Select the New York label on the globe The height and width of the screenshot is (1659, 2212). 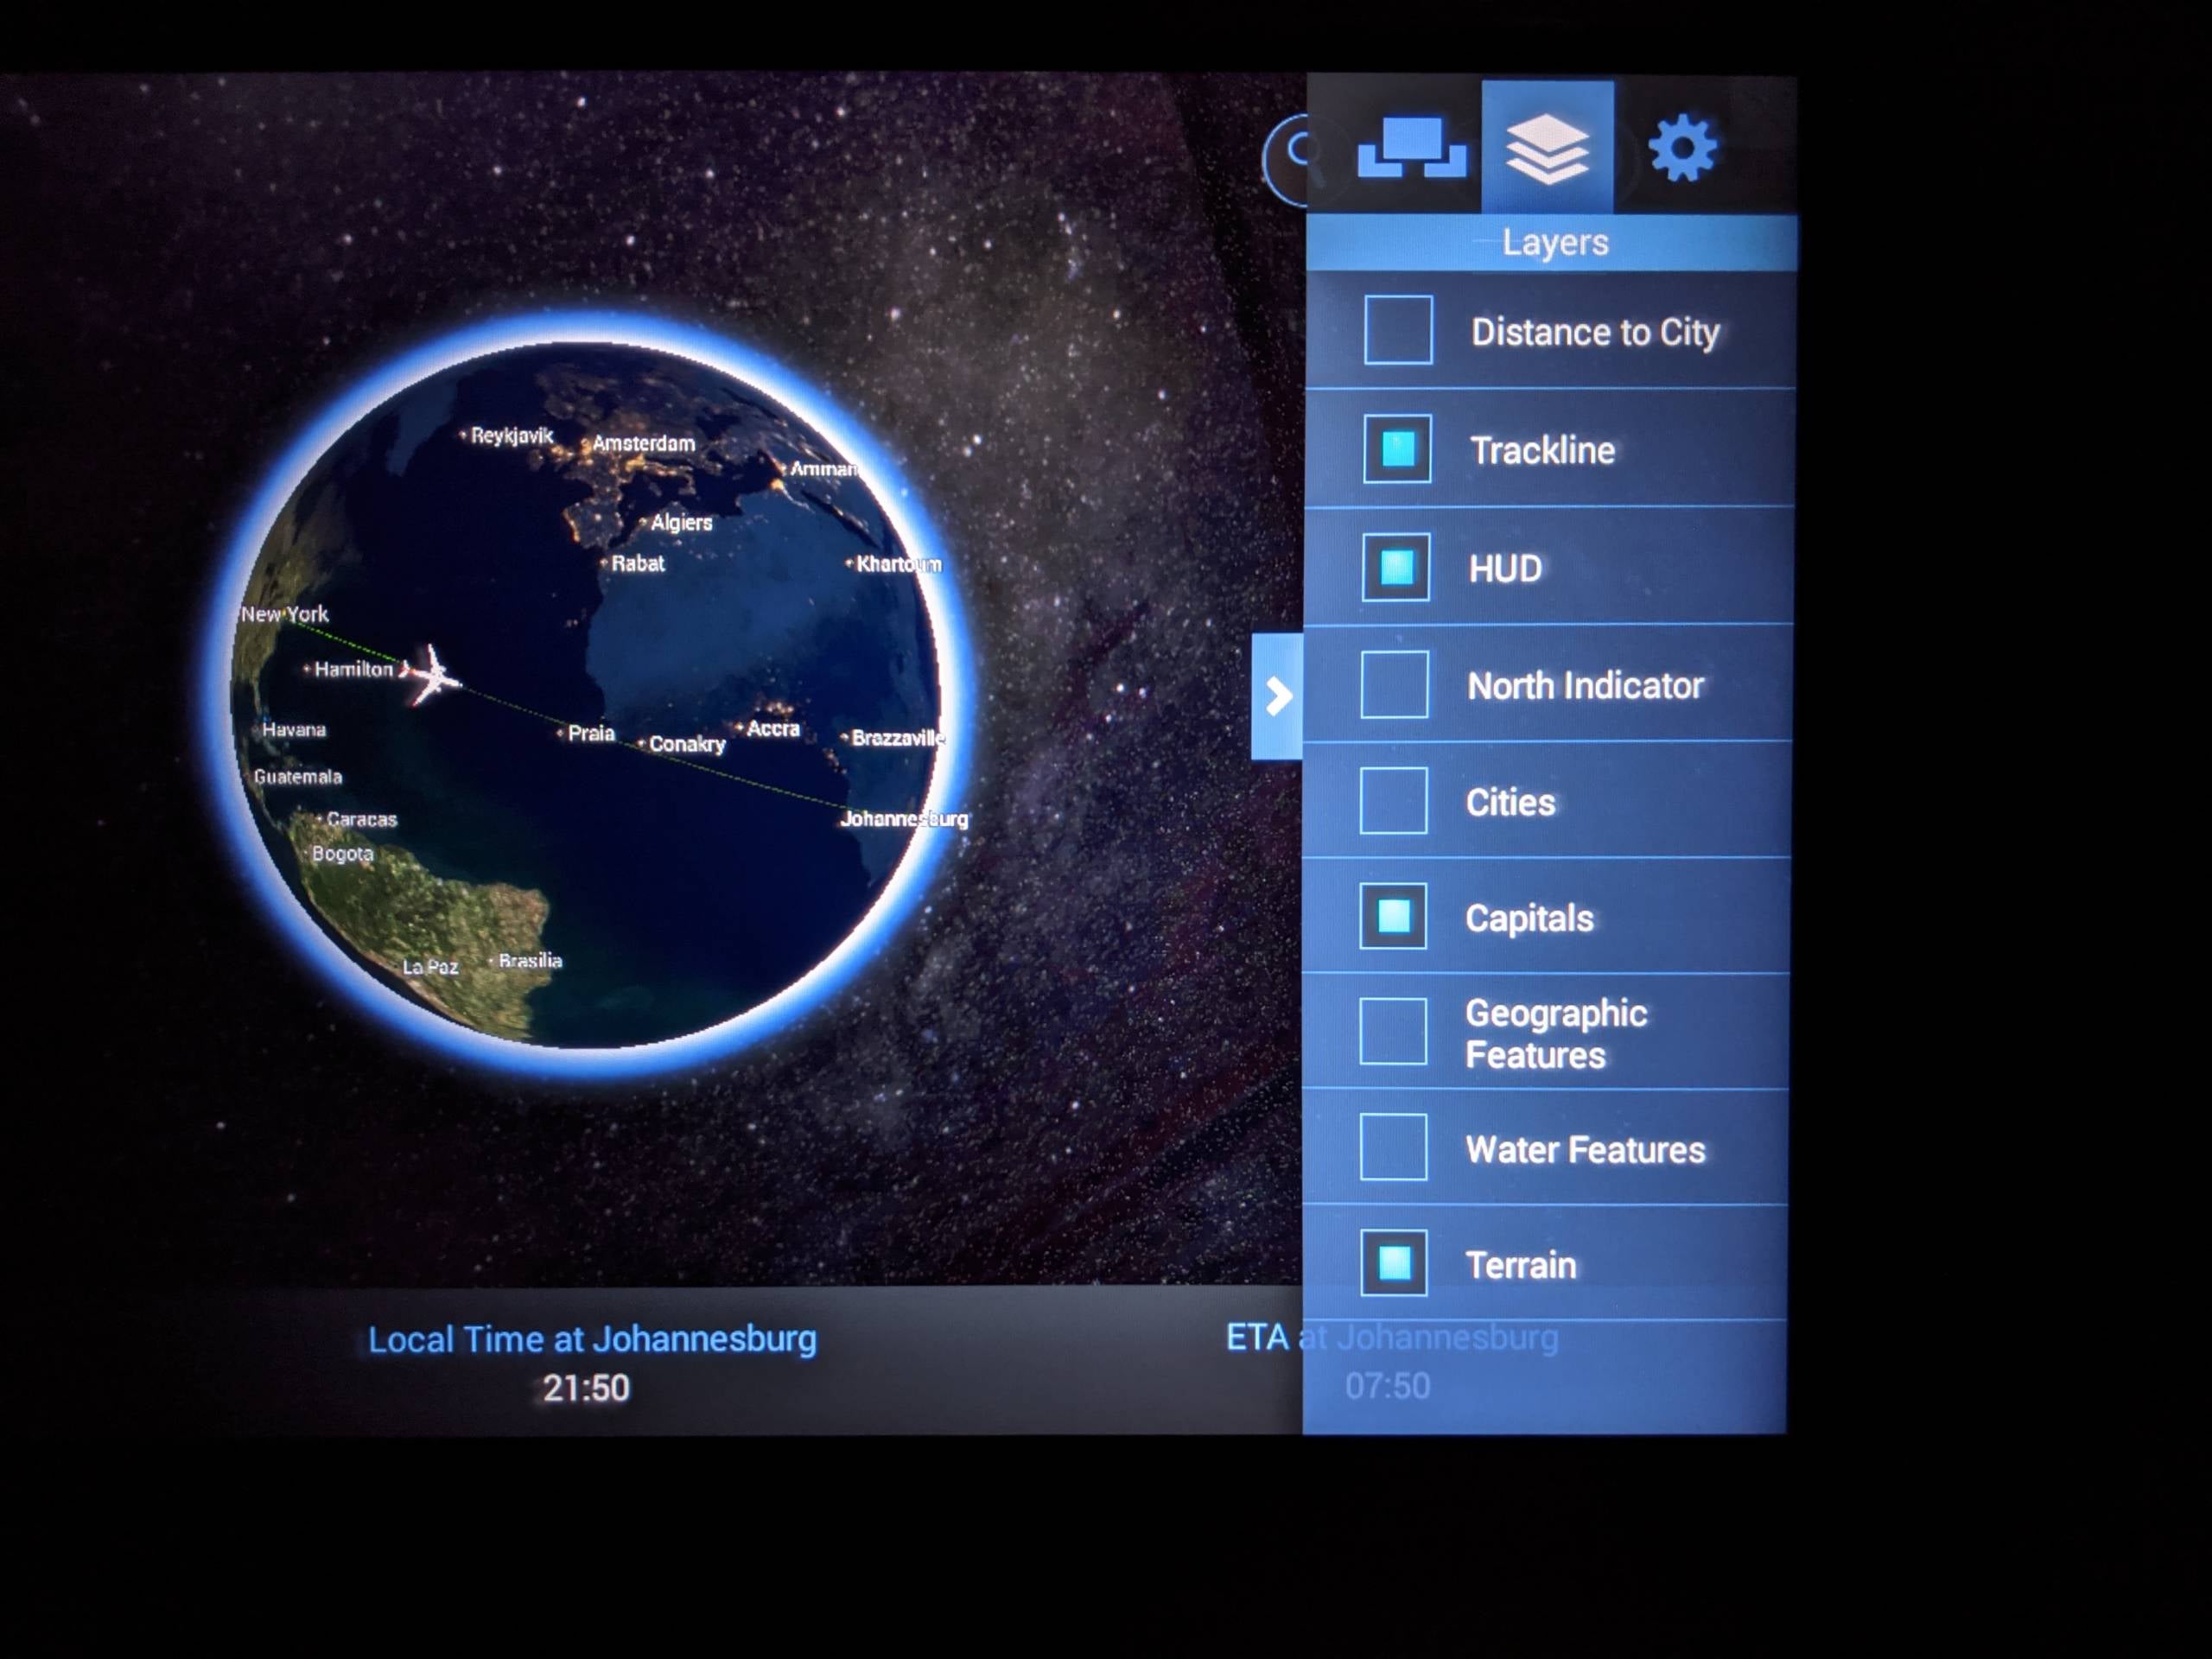pyautogui.click(x=284, y=614)
